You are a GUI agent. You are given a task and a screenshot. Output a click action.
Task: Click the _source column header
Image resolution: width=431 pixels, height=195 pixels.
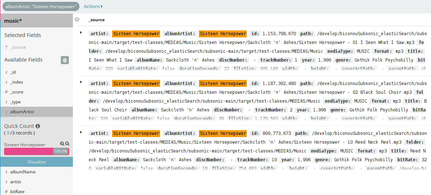(96, 20)
